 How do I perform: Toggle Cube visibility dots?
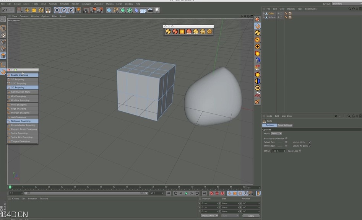click(281, 13)
